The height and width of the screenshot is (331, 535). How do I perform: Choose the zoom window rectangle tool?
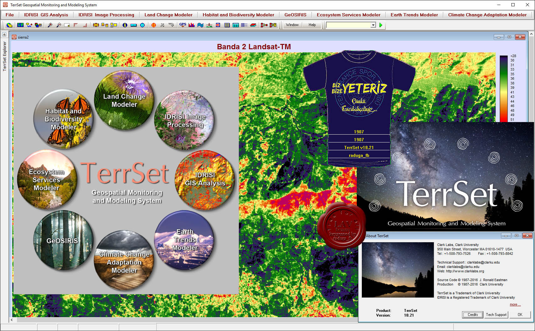[67, 25]
